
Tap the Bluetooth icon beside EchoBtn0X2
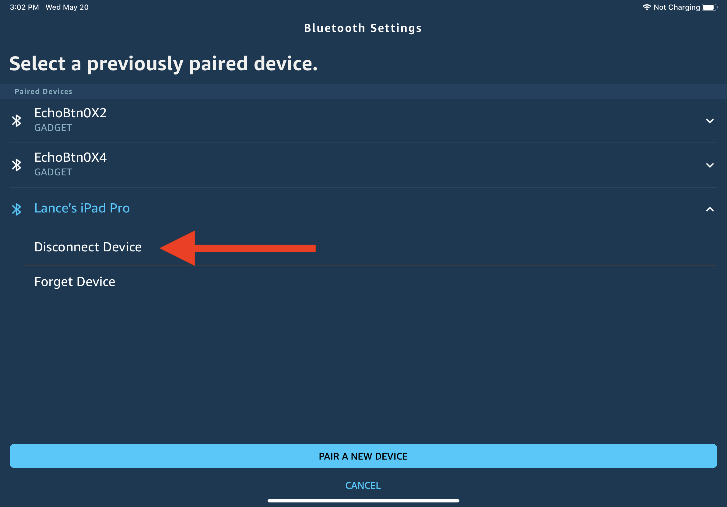point(16,120)
